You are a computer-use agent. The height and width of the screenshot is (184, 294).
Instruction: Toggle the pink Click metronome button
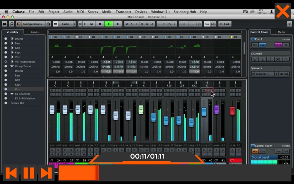click(x=278, y=45)
